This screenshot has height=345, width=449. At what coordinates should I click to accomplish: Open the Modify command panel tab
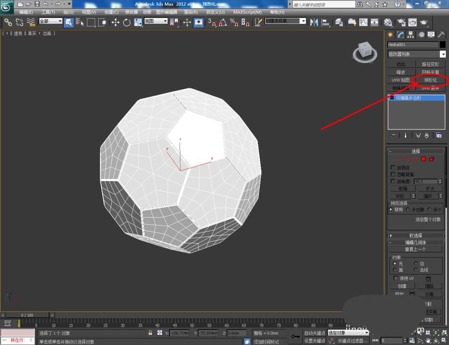click(400, 35)
